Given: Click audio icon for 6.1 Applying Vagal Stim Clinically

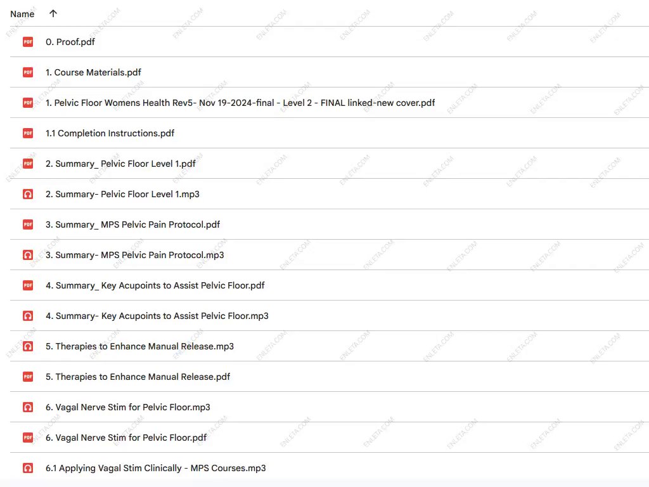Looking at the screenshot, I should tap(28, 468).
